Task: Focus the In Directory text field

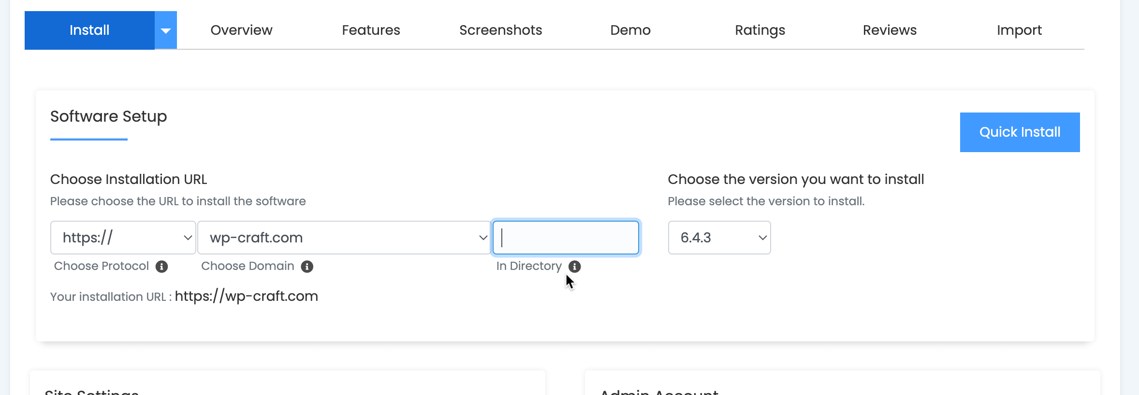Action: [566, 238]
